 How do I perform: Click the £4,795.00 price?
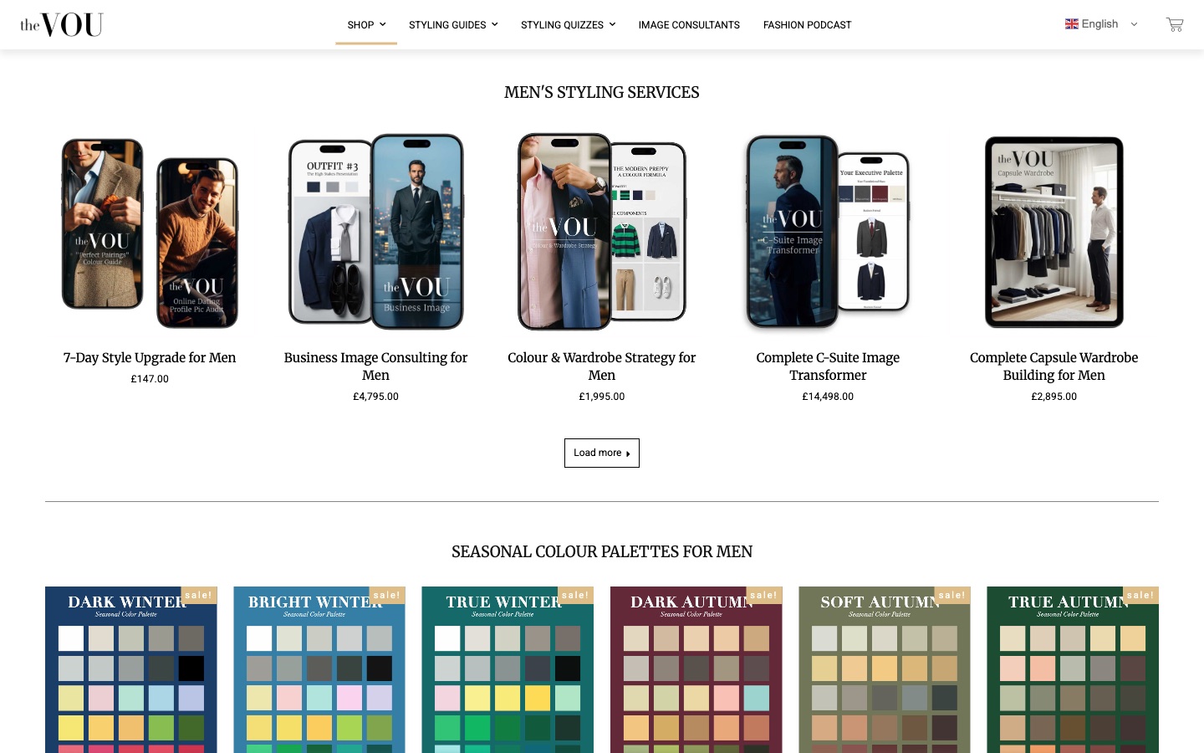[x=375, y=397]
